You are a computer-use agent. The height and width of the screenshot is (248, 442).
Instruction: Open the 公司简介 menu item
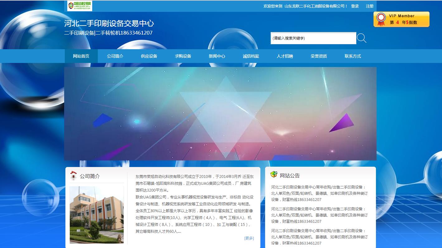(x=115, y=56)
